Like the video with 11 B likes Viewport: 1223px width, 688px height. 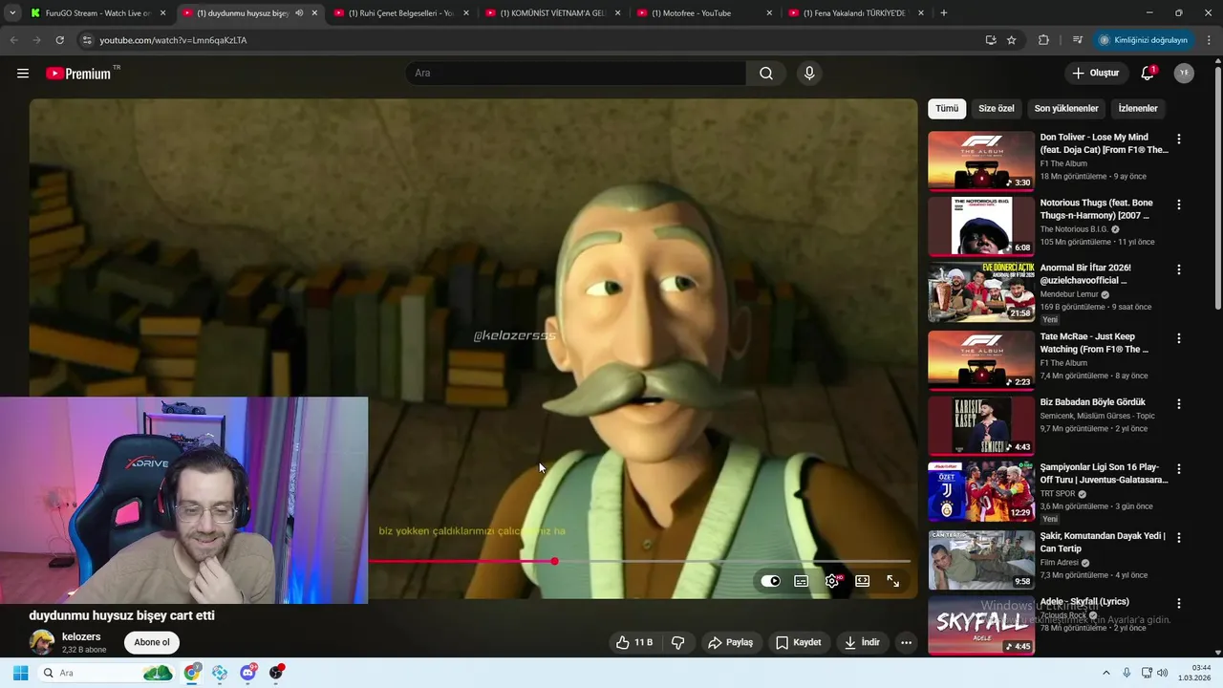pos(634,642)
